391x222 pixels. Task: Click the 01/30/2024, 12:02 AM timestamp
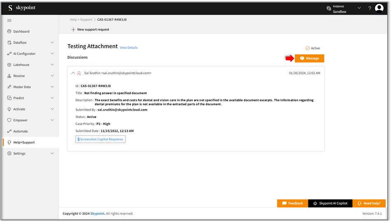click(305, 73)
